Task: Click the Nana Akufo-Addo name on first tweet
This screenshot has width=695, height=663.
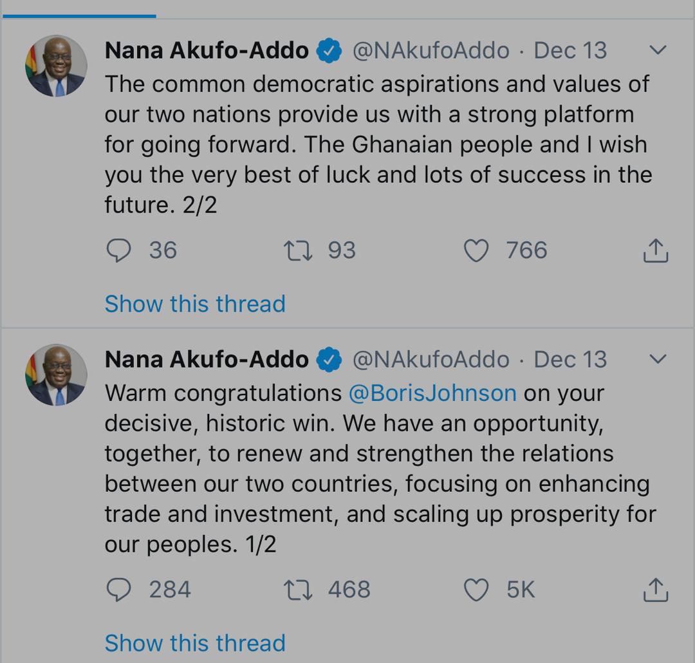Action: click(x=207, y=50)
